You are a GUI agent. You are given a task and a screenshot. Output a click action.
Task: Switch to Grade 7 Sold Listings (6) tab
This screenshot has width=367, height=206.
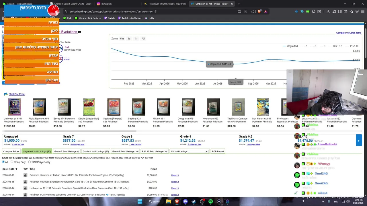coord(67,151)
